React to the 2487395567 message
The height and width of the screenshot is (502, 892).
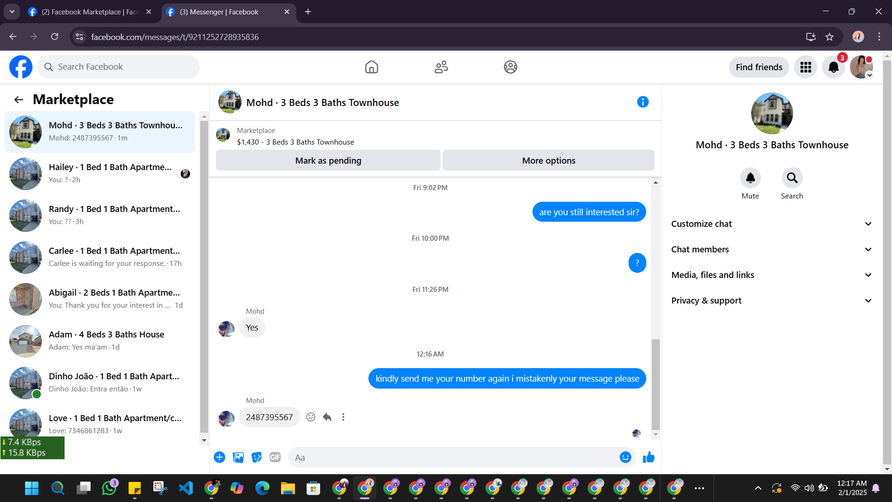click(x=311, y=417)
